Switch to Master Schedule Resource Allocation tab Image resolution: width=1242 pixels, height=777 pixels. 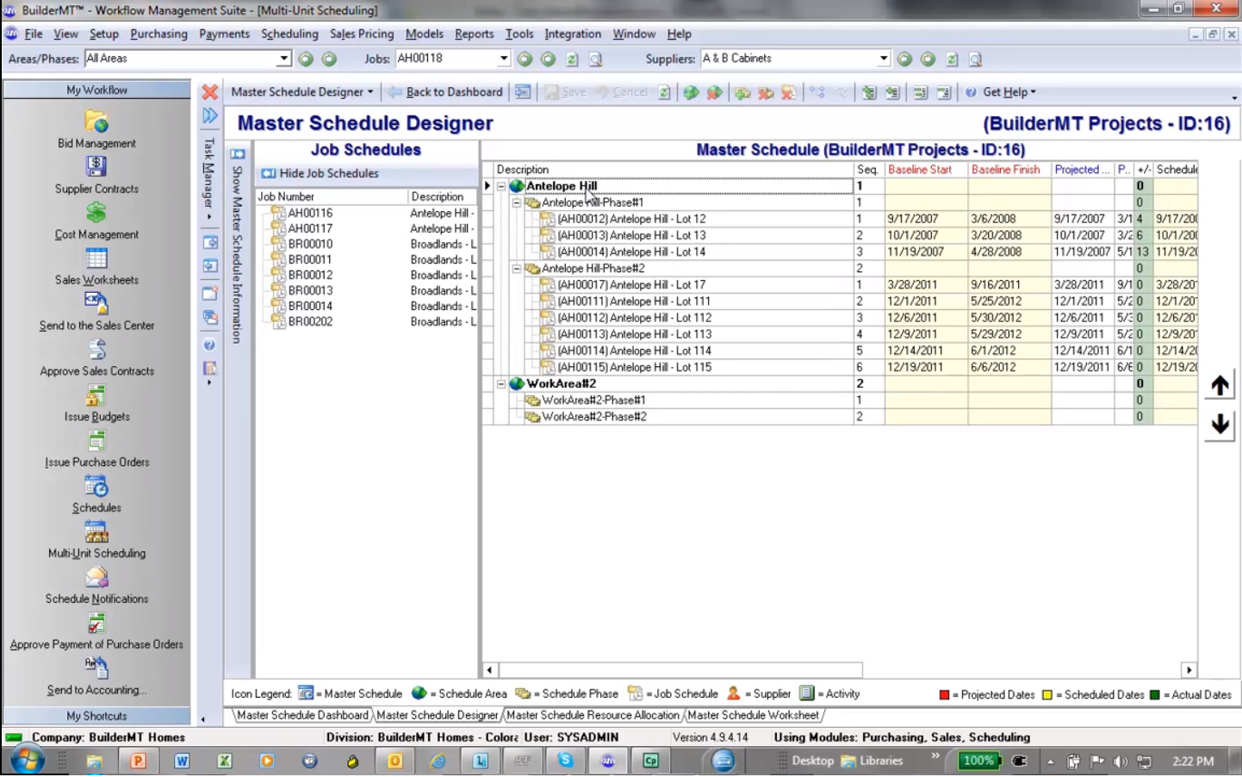tap(593, 715)
